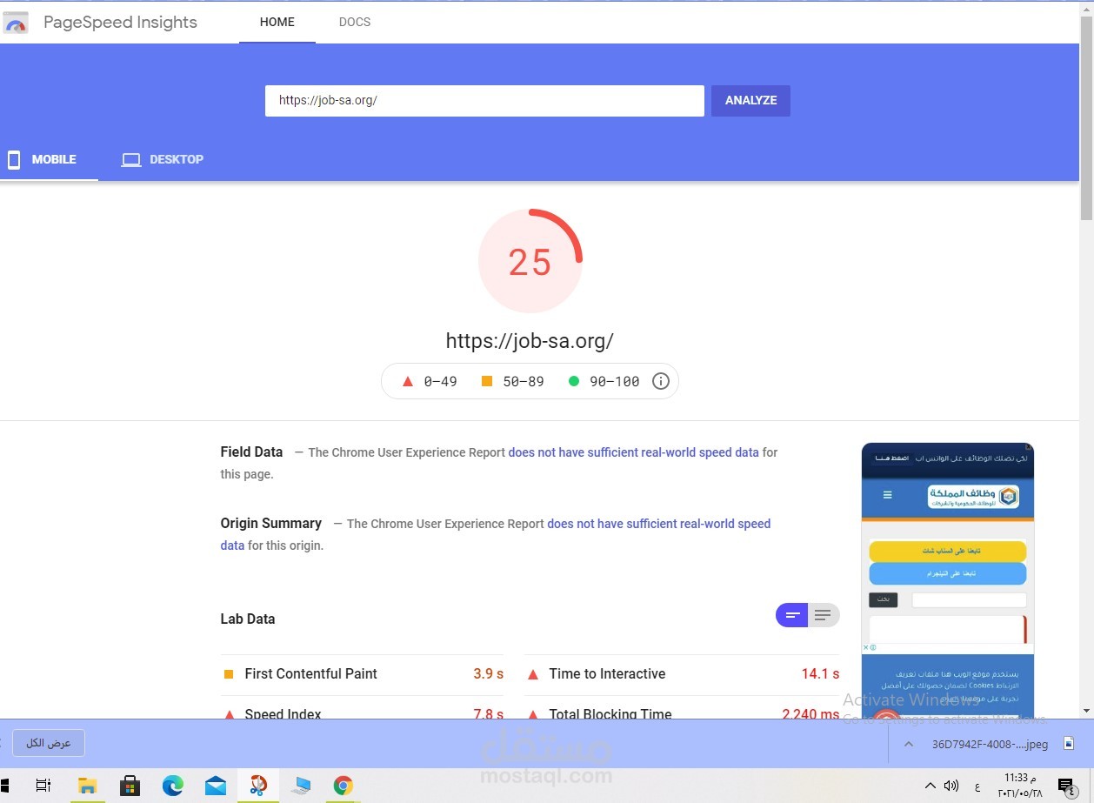Click the Show All (عرض الكل) downloads button
The height and width of the screenshot is (803, 1094).
(x=48, y=743)
